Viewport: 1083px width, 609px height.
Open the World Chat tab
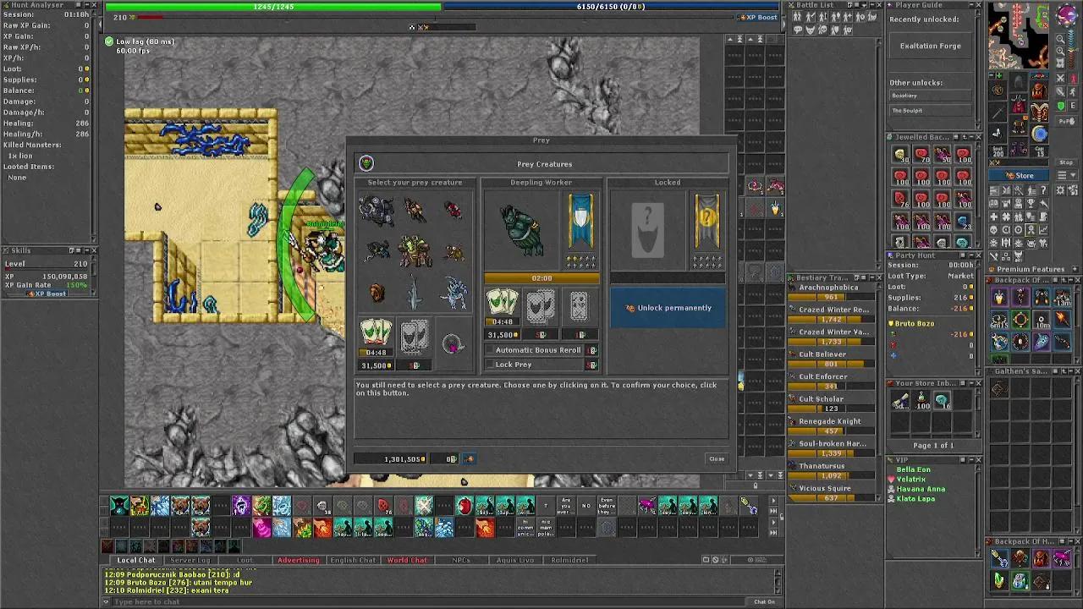407,560
